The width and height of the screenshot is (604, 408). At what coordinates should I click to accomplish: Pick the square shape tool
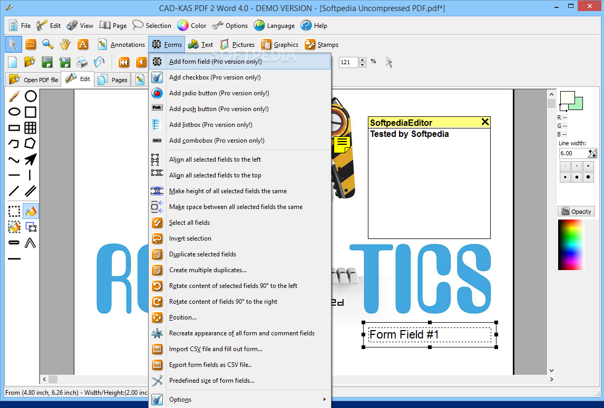tap(31, 112)
